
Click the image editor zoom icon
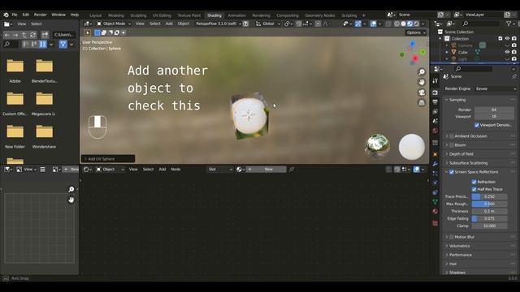[71, 189]
